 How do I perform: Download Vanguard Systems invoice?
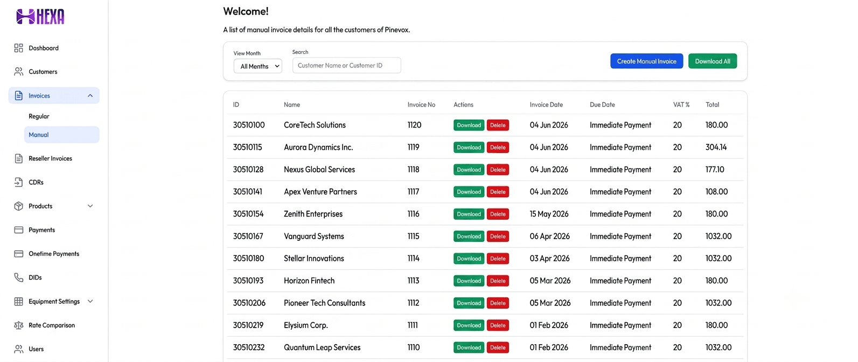click(469, 236)
